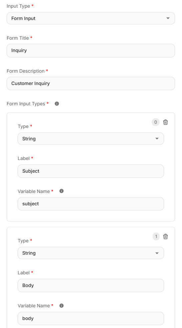Screen dimensions: 182x328
Task: Click the first String dropdown caret
Action: 157,139
